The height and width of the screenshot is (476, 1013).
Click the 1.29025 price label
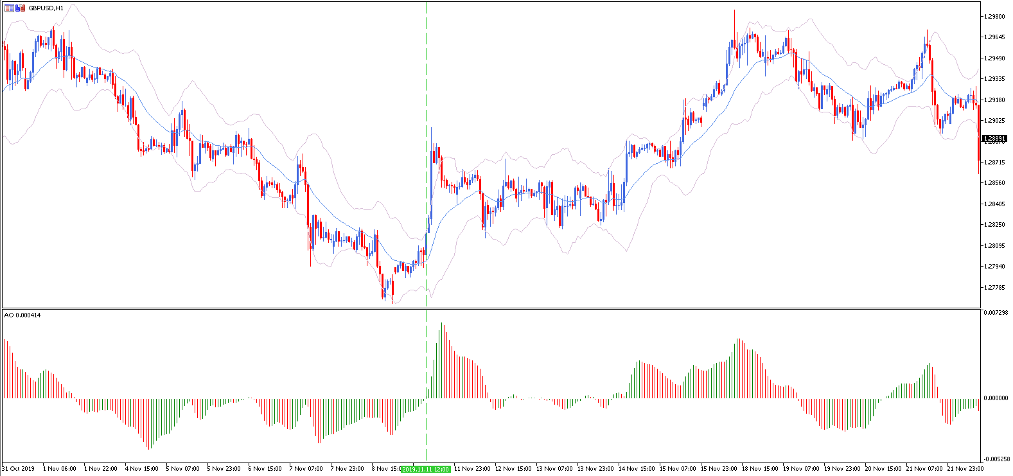994,121
